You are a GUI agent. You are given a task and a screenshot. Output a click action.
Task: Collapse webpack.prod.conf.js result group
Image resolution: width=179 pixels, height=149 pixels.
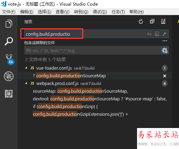26,83
